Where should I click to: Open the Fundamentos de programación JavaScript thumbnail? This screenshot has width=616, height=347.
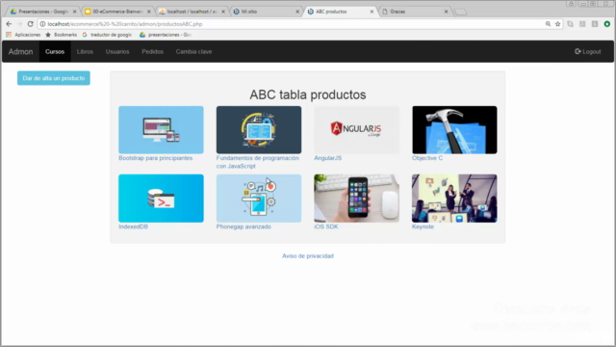click(259, 130)
